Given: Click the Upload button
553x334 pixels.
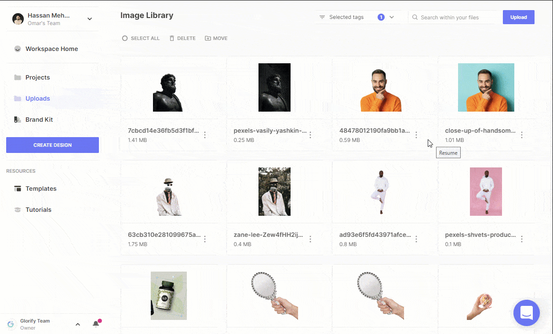Looking at the screenshot, I should (519, 17).
